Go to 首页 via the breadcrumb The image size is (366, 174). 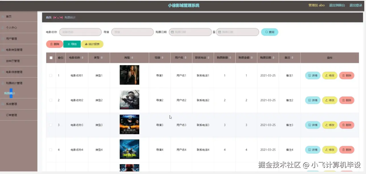[x=49, y=18]
